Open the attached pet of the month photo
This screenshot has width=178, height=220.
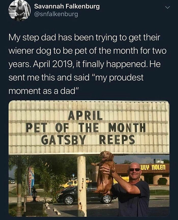[x=89, y=159]
